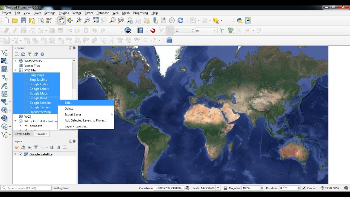Choose Delete from the context menu
The width and height of the screenshot is (350, 197).
coord(86,109)
